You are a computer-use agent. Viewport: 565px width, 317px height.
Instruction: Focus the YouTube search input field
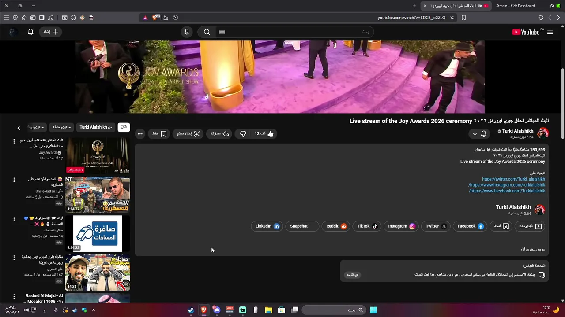point(295,32)
